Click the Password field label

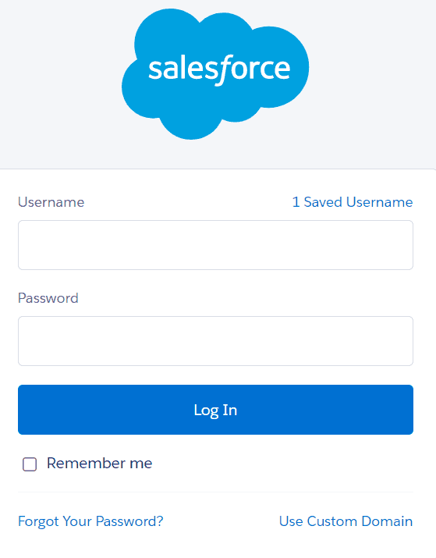click(48, 298)
